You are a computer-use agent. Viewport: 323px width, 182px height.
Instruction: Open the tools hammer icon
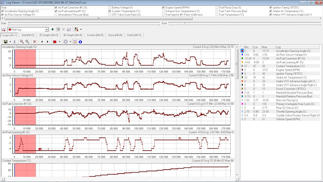coord(76,30)
